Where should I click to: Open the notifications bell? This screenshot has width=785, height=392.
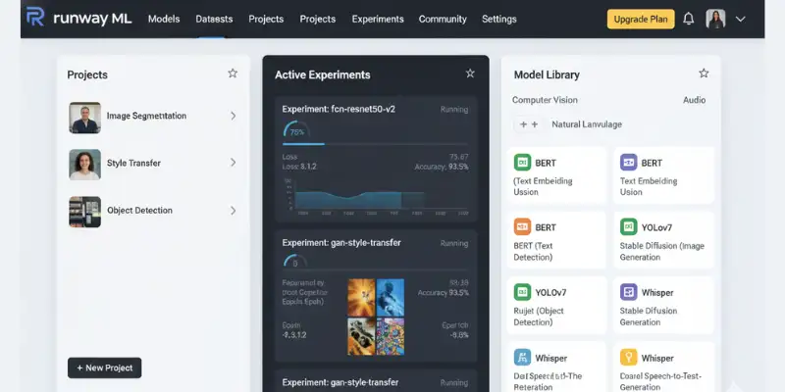coord(689,19)
